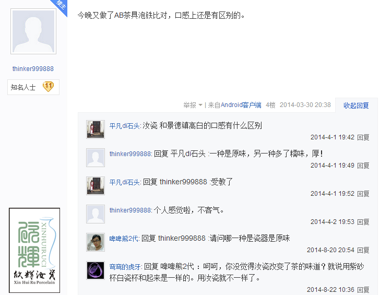Click 啤啤熊2代's avatar photo
This screenshot has height=295, width=380.
click(96, 242)
